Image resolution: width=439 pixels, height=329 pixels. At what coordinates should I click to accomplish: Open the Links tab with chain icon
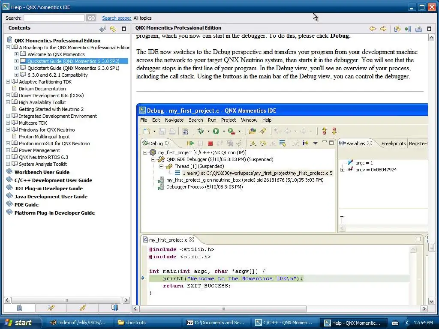click(x=83, y=308)
